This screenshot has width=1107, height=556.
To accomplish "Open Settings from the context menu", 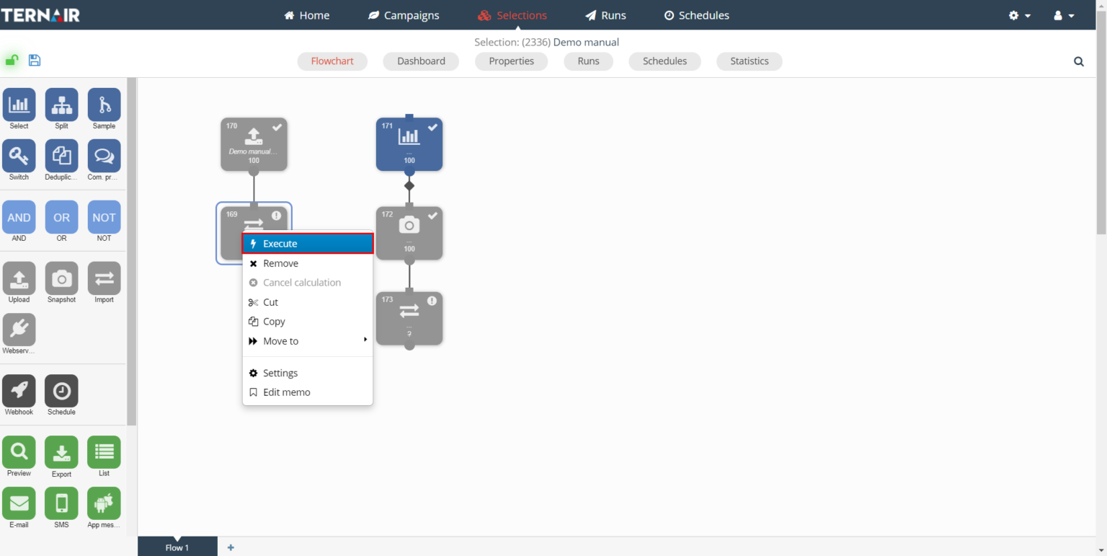I will (308, 373).
